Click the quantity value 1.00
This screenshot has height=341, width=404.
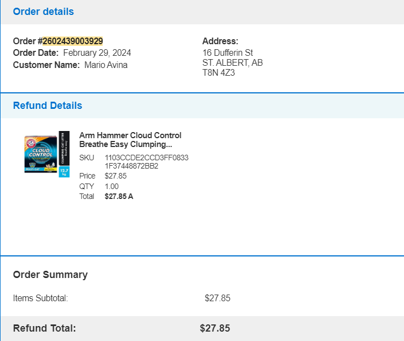(111, 186)
